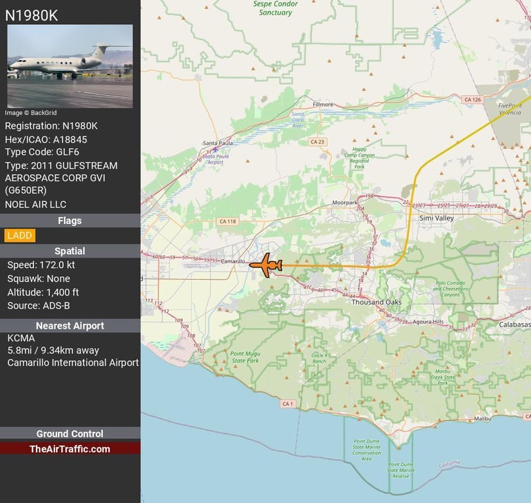Select the CA 118 highway shield
This screenshot has height=503, width=531.
[x=228, y=221]
